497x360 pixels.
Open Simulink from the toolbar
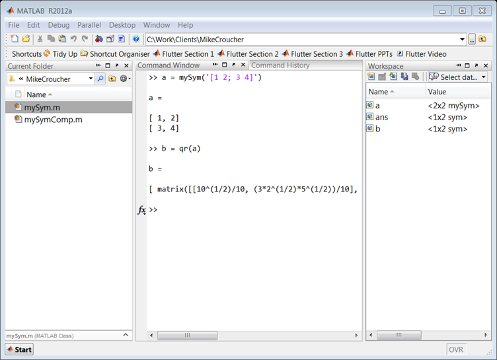click(x=99, y=40)
